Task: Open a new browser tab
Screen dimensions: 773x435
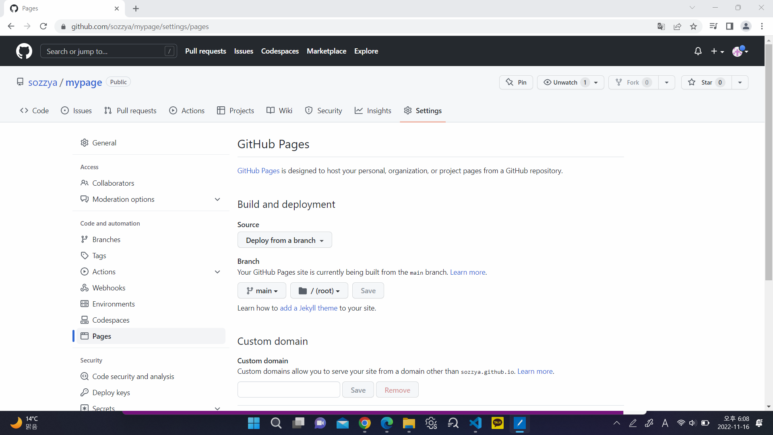Action: pyautogui.click(x=136, y=8)
